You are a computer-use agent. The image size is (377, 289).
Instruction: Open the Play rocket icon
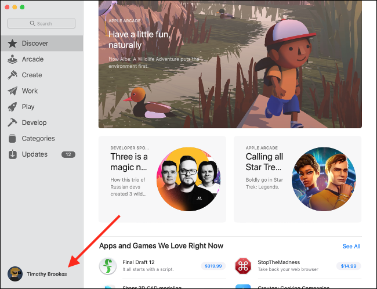[x=12, y=107]
